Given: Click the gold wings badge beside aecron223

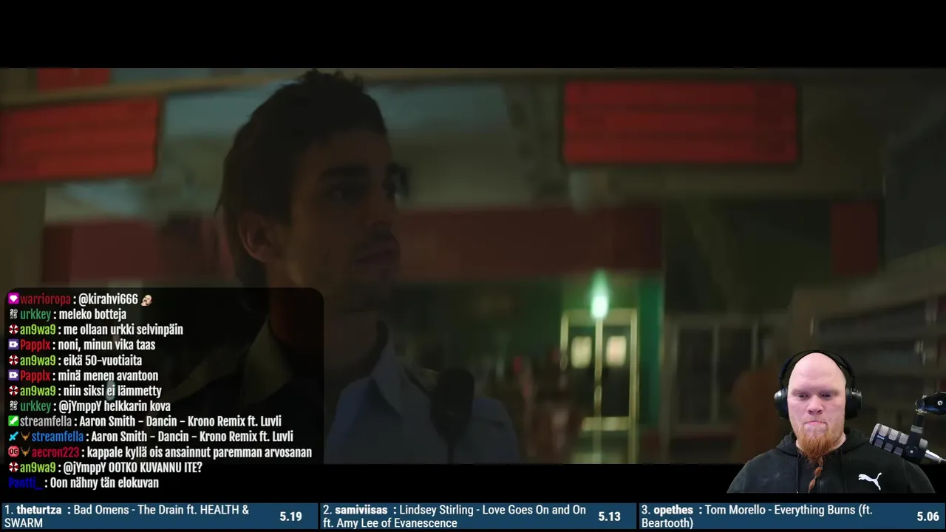Looking at the screenshot, I should coord(25,452).
